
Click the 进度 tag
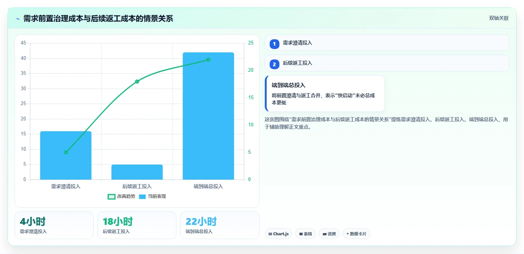click(329, 234)
